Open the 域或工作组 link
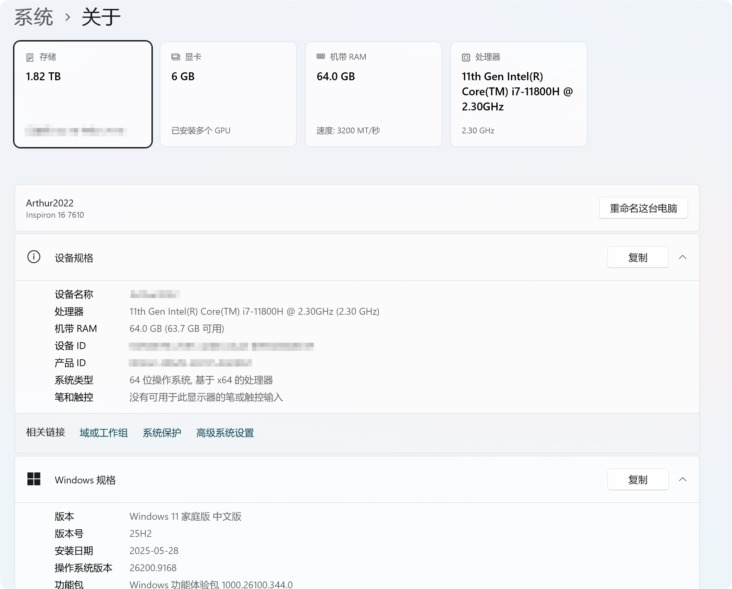732x589 pixels. (x=103, y=433)
